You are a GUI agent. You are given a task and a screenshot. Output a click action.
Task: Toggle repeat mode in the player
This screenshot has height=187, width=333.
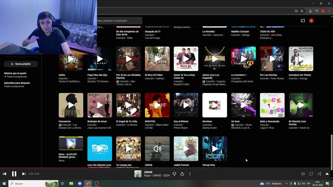coord(311,174)
